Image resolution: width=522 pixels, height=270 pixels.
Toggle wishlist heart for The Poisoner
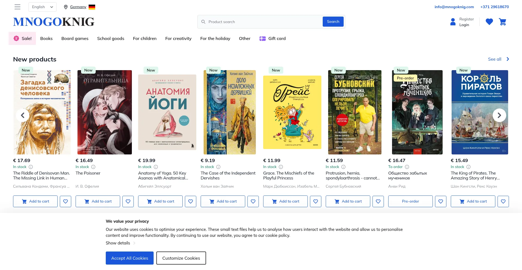point(128,201)
